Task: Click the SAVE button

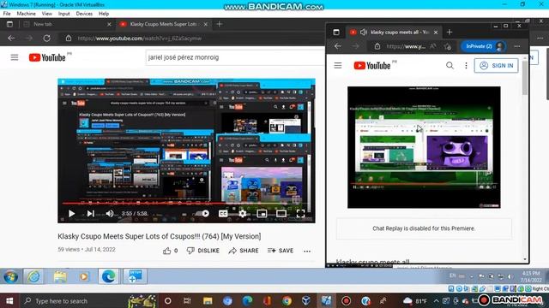Action: (x=281, y=251)
